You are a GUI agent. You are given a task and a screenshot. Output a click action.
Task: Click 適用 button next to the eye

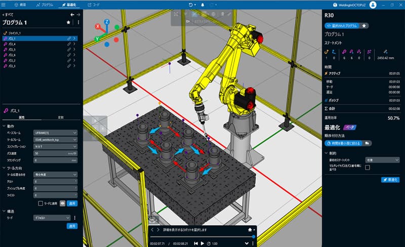pyautogui.click(x=72, y=203)
